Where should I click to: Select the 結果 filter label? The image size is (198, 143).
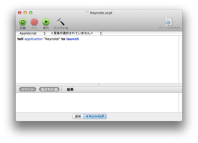point(70,89)
